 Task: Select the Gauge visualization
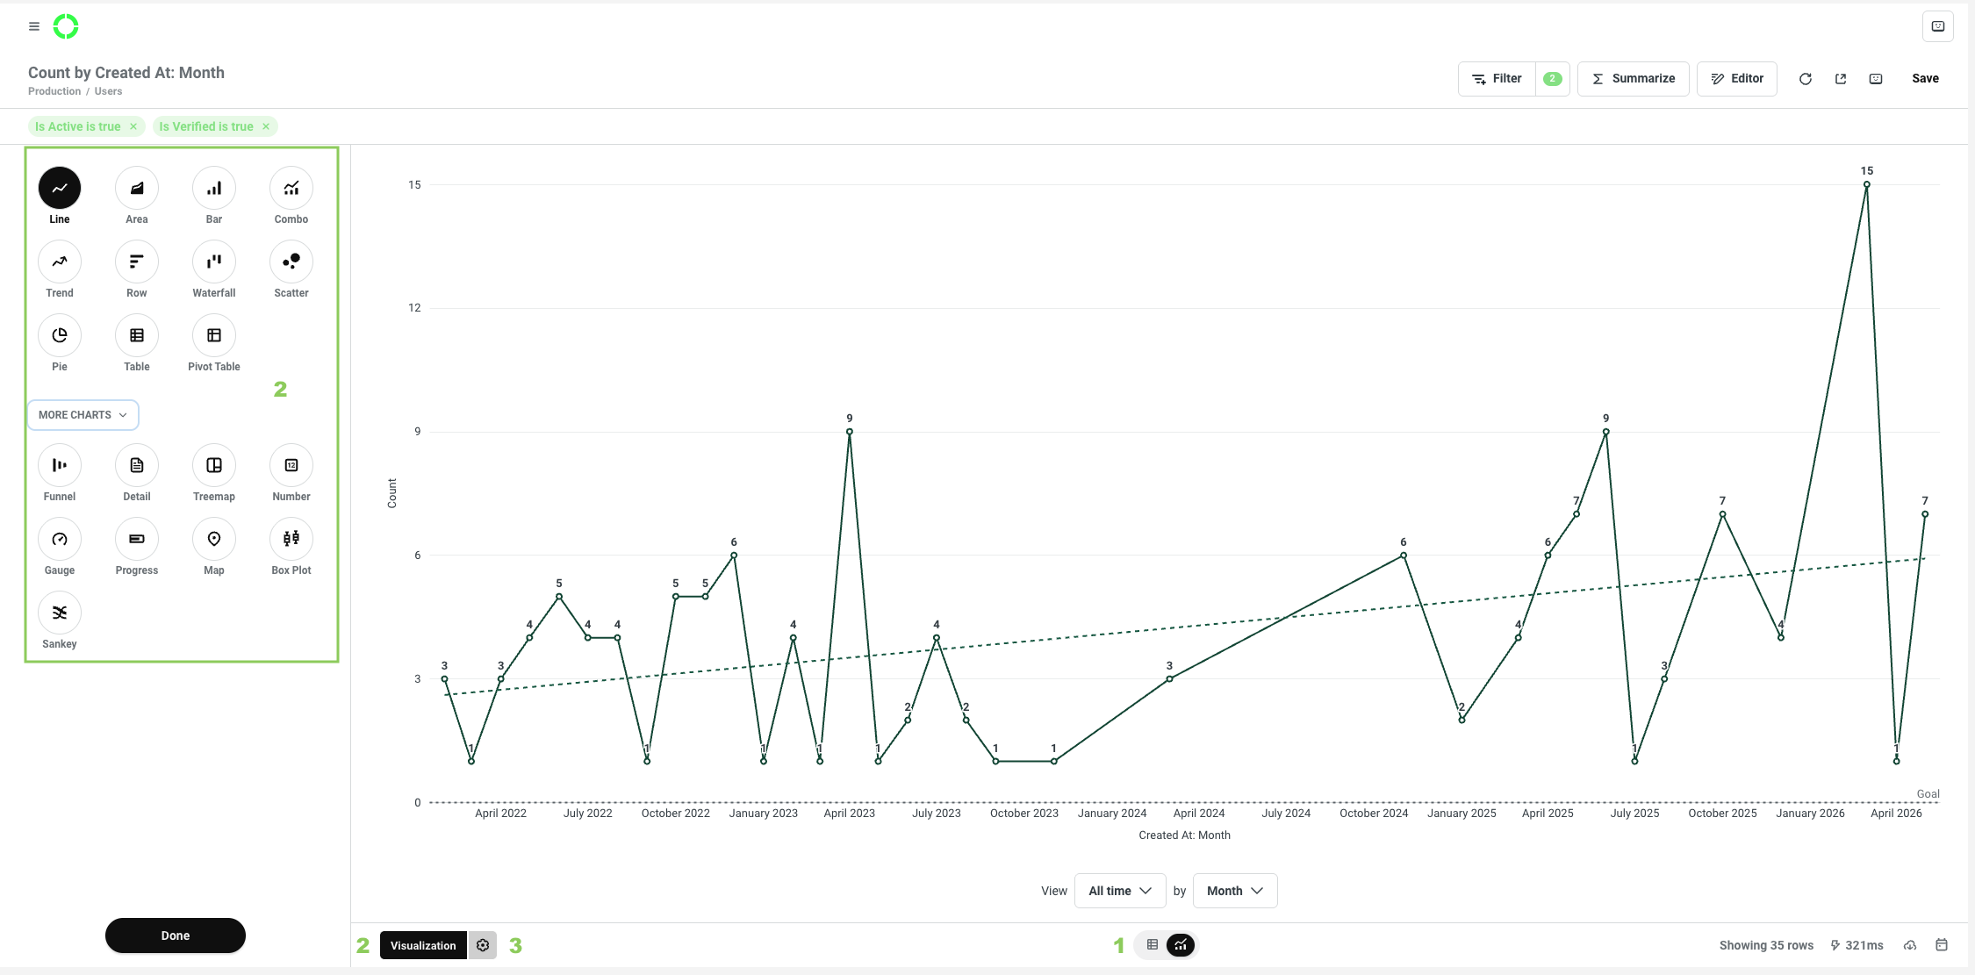[x=60, y=539]
